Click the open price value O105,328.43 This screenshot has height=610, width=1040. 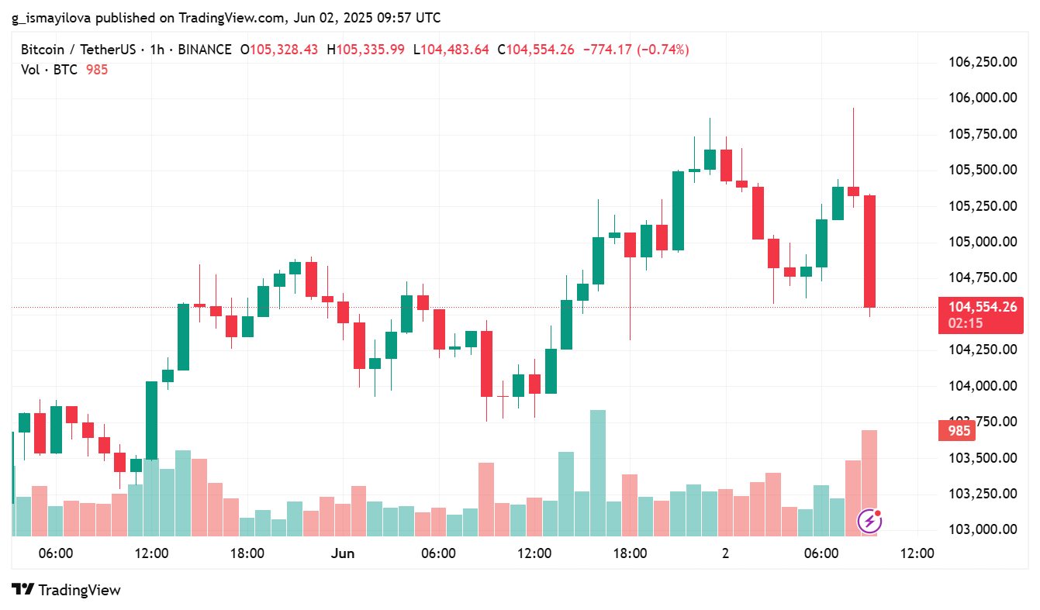pyautogui.click(x=278, y=50)
